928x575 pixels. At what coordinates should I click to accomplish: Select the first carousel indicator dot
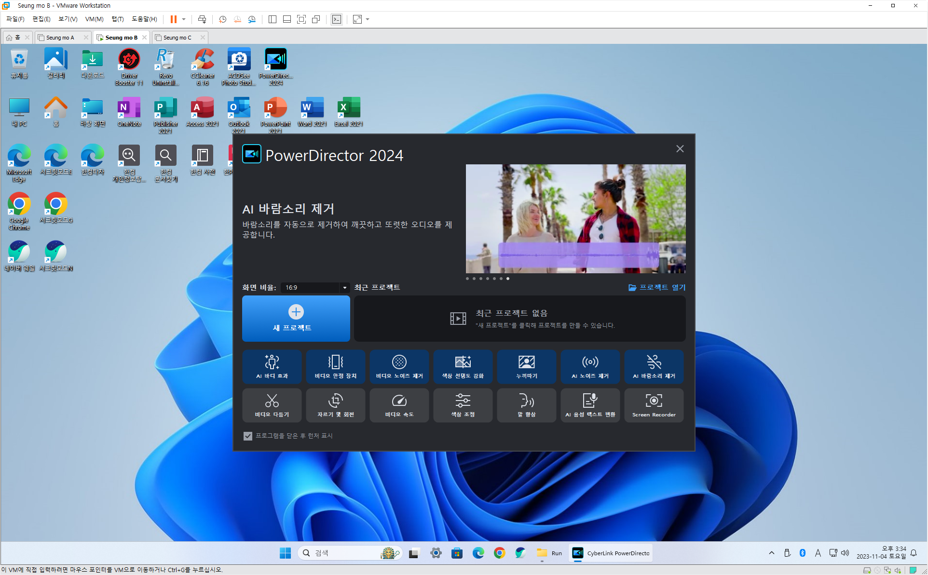click(x=467, y=279)
